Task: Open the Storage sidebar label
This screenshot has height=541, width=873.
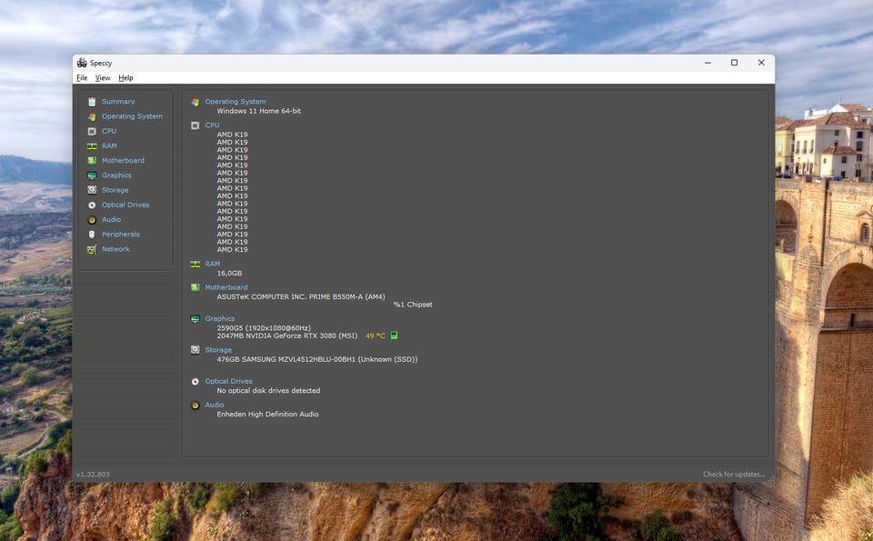Action: coord(115,190)
